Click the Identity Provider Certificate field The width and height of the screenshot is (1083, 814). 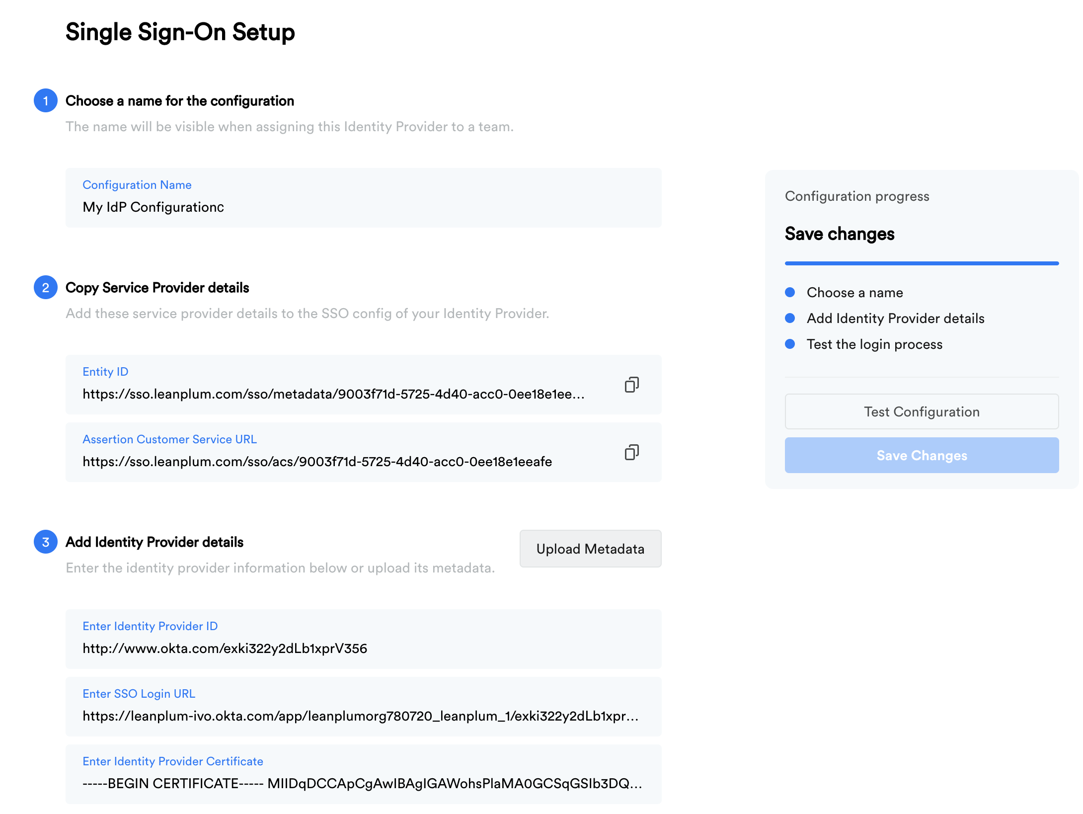(363, 783)
